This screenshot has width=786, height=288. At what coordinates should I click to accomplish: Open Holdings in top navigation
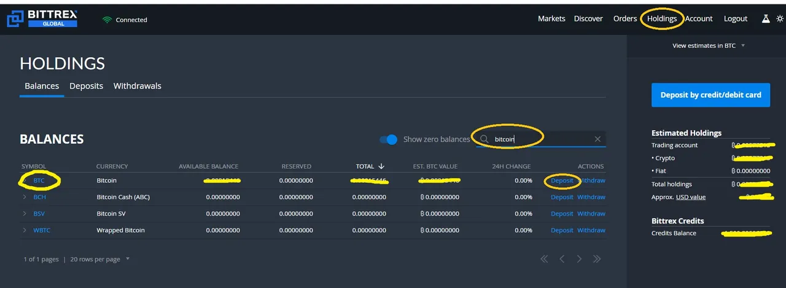[662, 18]
